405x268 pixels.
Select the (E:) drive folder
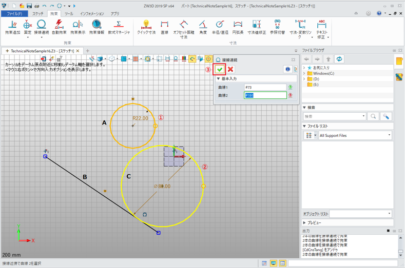[313, 85]
